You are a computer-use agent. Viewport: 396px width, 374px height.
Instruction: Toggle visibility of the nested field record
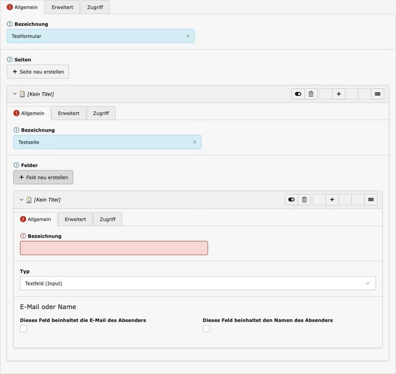pos(292,200)
